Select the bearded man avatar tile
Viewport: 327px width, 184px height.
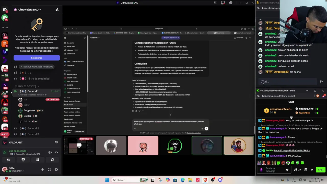point(239,146)
